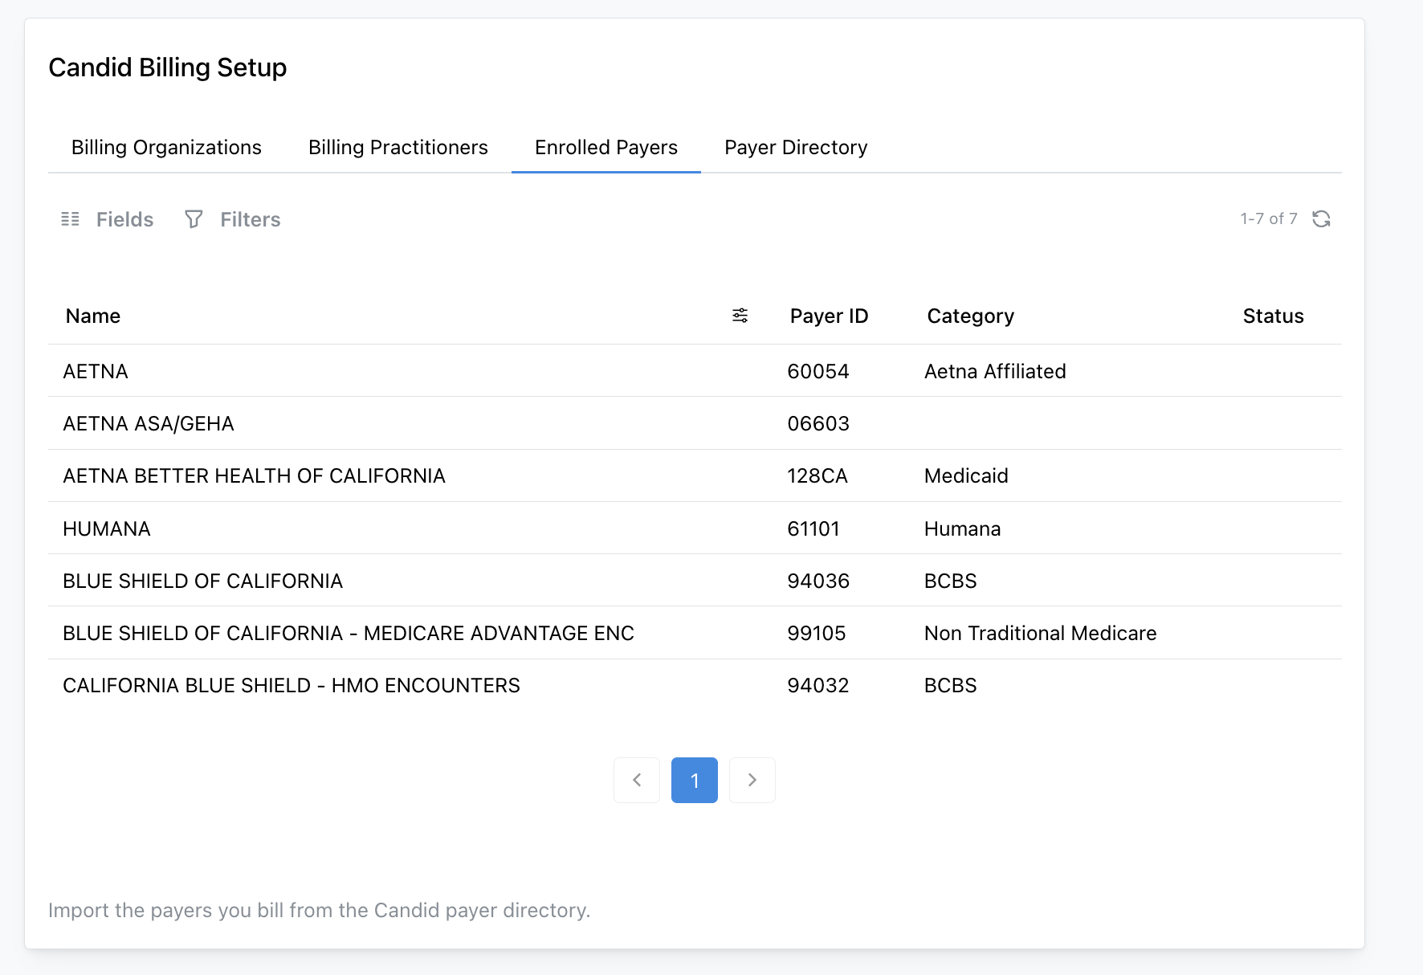The height and width of the screenshot is (975, 1423).
Task: Switch to Billing Organizations tab
Action: [x=166, y=148]
